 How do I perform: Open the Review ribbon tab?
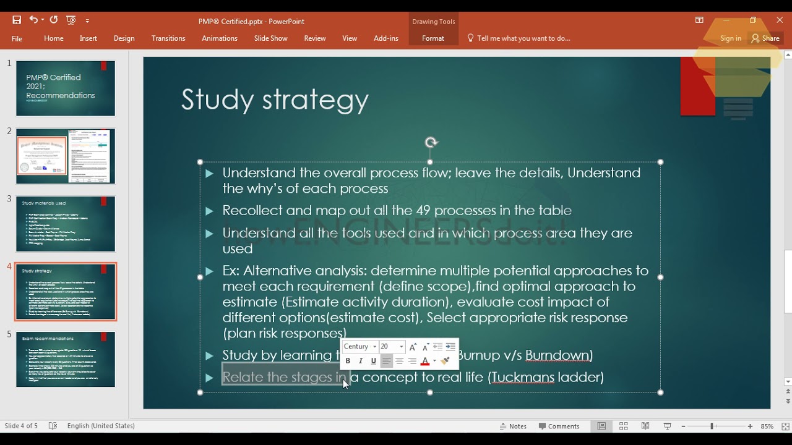pyautogui.click(x=315, y=38)
